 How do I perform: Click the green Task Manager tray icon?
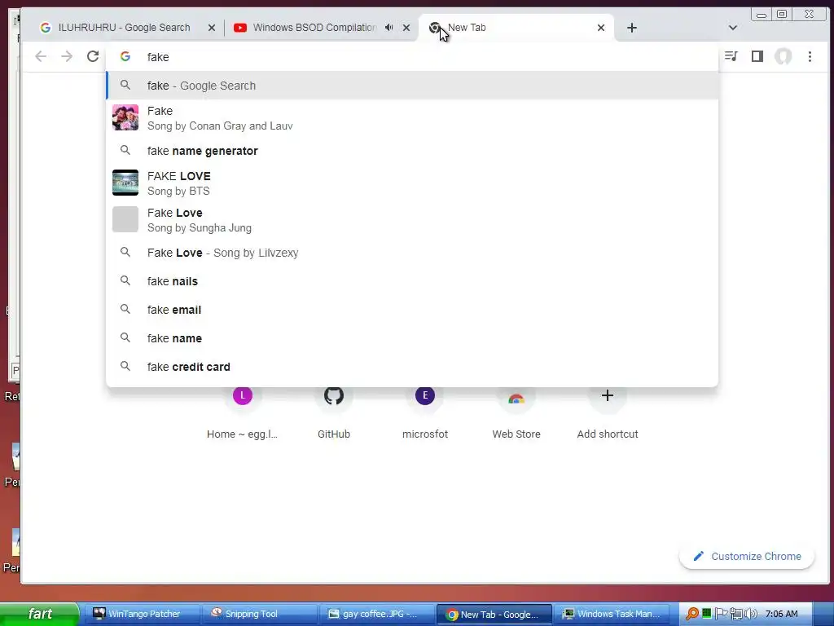click(x=706, y=613)
